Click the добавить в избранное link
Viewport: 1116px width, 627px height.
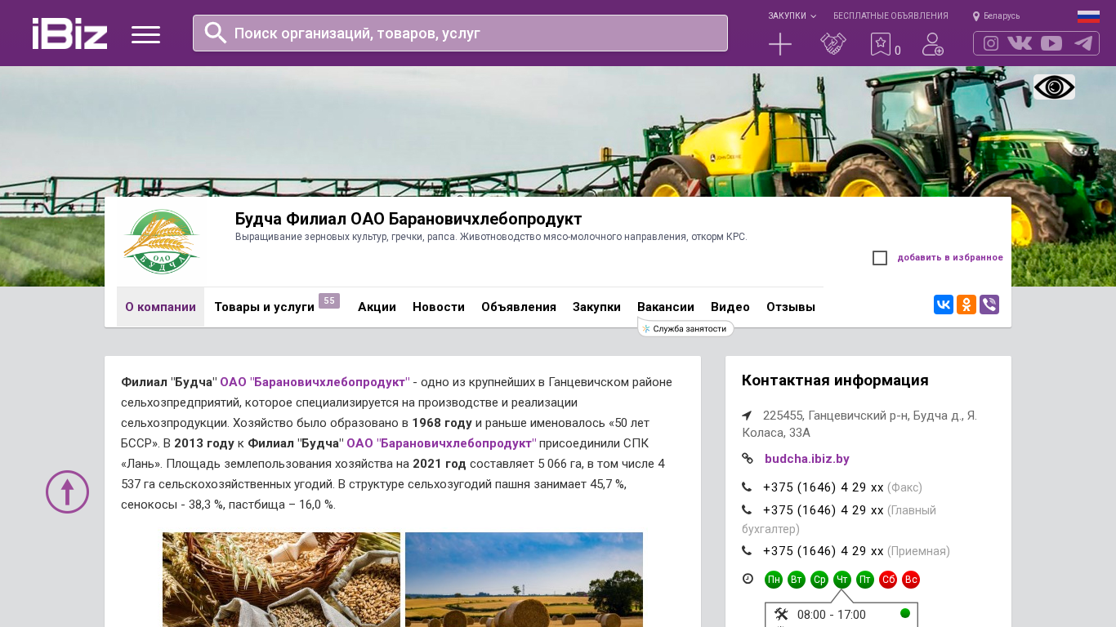point(950,258)
